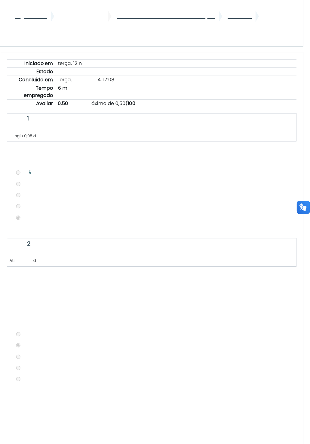Click the 'R' answer label in question 1
The height and width of the screenshot is (444, 310).
point(30,172)
